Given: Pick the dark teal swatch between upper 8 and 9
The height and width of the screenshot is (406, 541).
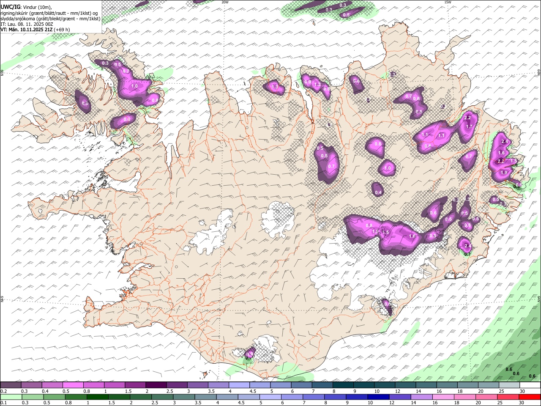Looking at the screenshot, I should tap(343, 385).
